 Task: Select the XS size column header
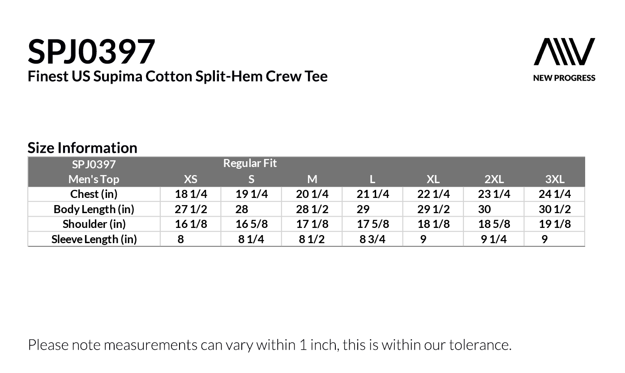tap(191, 179)
